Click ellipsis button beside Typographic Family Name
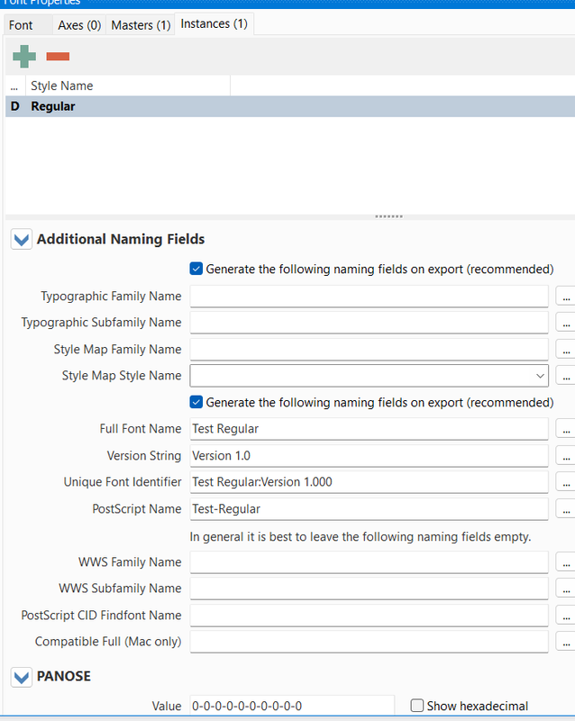Viewport: 575px width, 721px height. pyautogui.click(x=565, y=297)
